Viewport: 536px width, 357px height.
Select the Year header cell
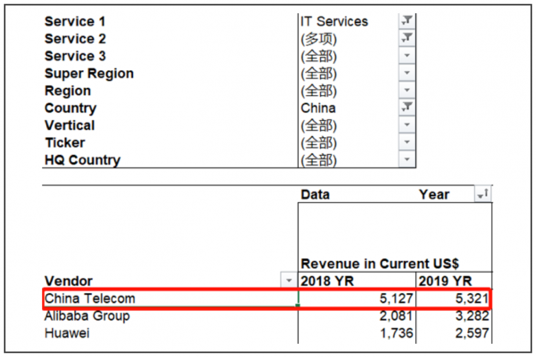434,195
